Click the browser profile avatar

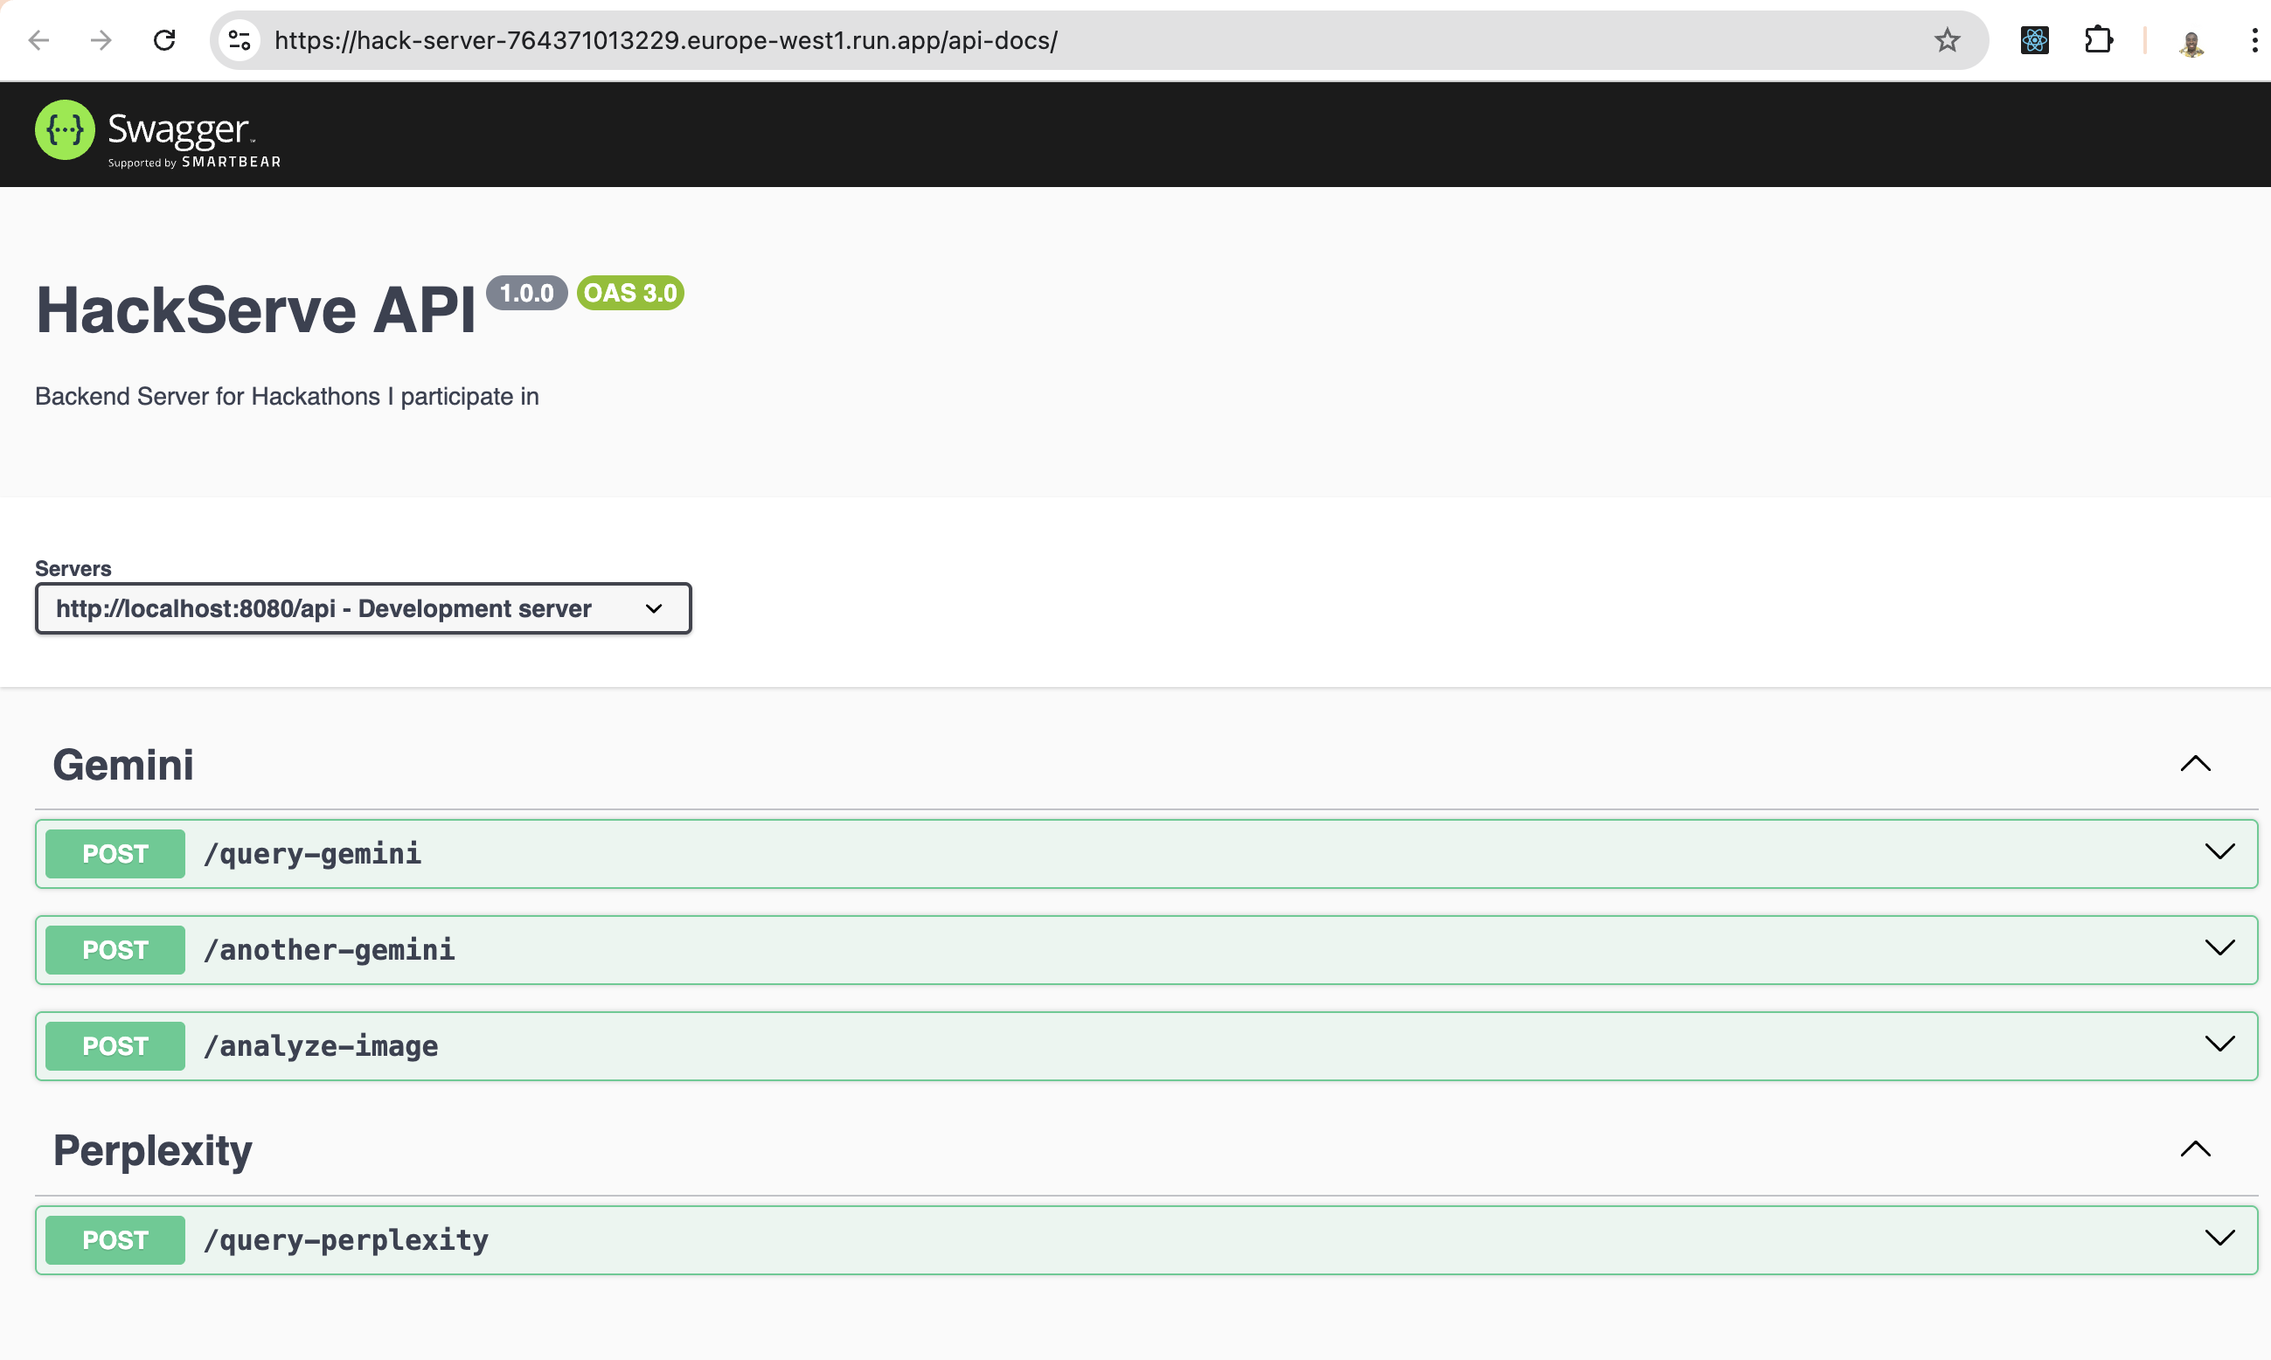pyautogui.click(x=2191, y=42)
